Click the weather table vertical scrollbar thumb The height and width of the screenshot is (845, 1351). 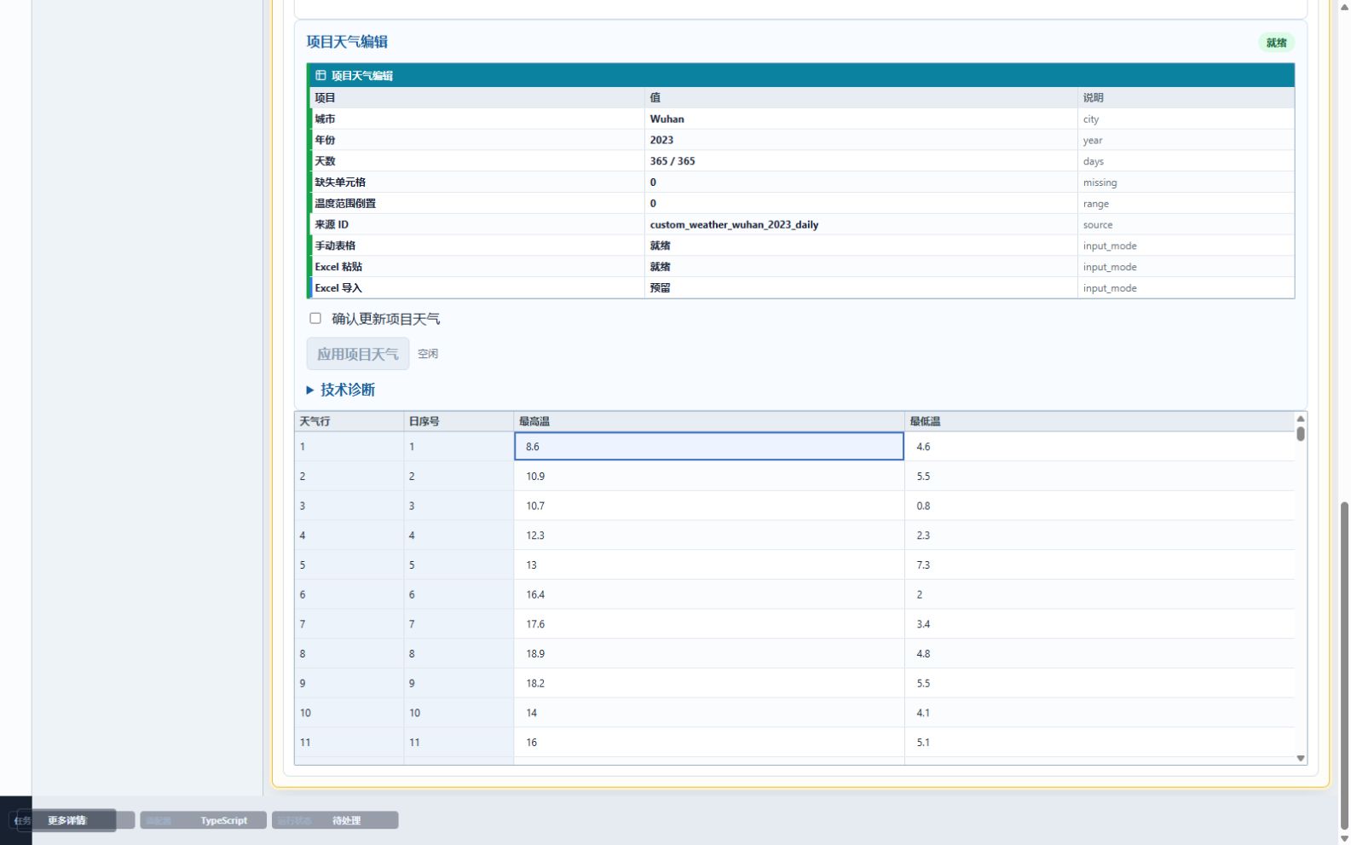pos(1301,433)
